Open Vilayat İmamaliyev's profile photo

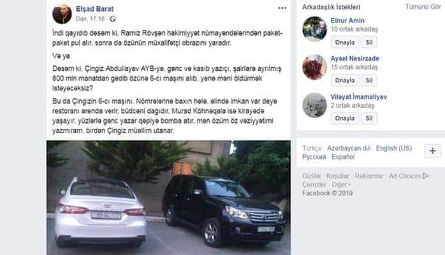click(x=314, y=105)
